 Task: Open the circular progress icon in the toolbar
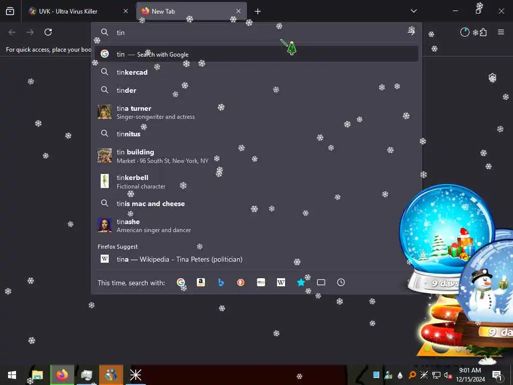pyautogui.click(x=464, y=32)
